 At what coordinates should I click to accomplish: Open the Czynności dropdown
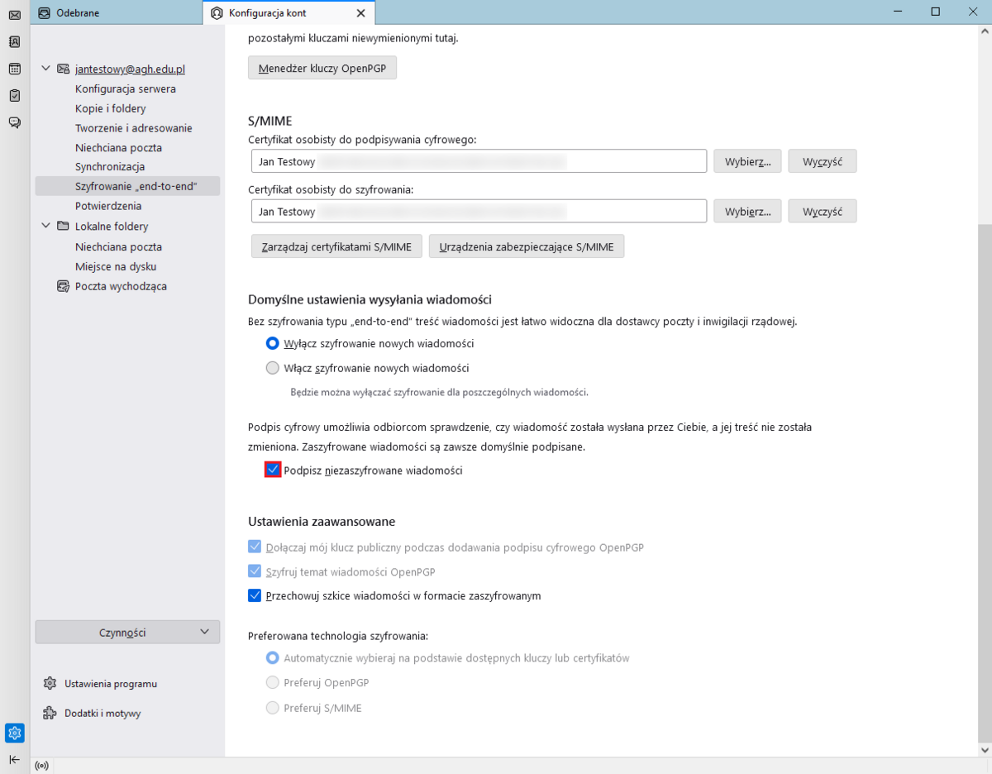click(127, 633)
